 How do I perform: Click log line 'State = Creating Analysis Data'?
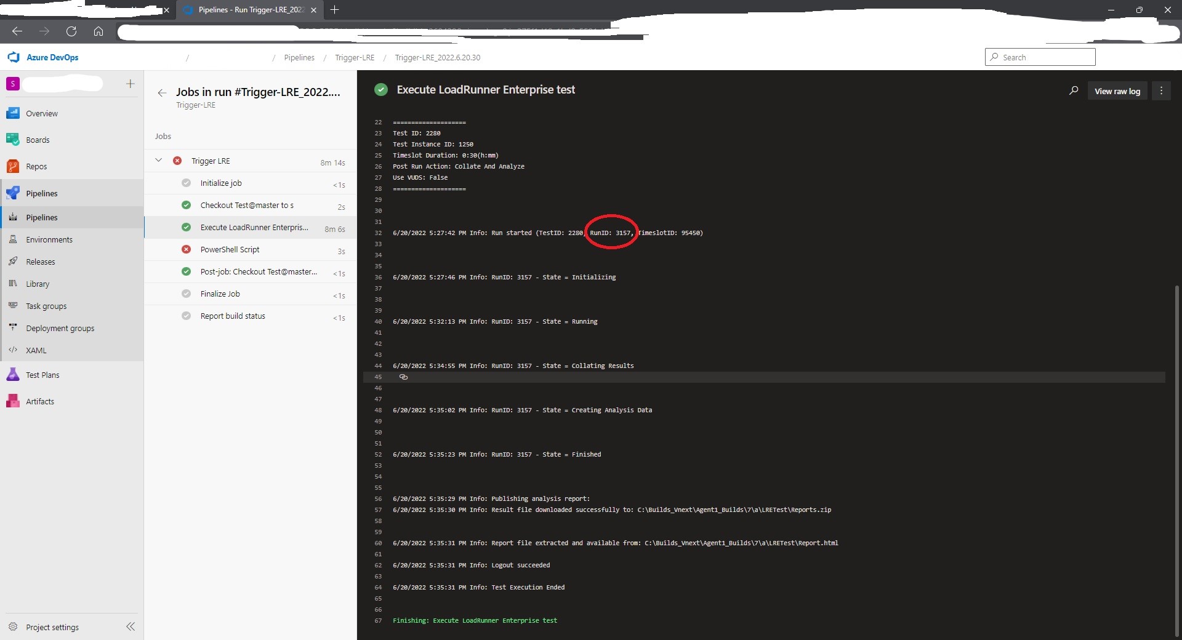(x=522, y=410)
